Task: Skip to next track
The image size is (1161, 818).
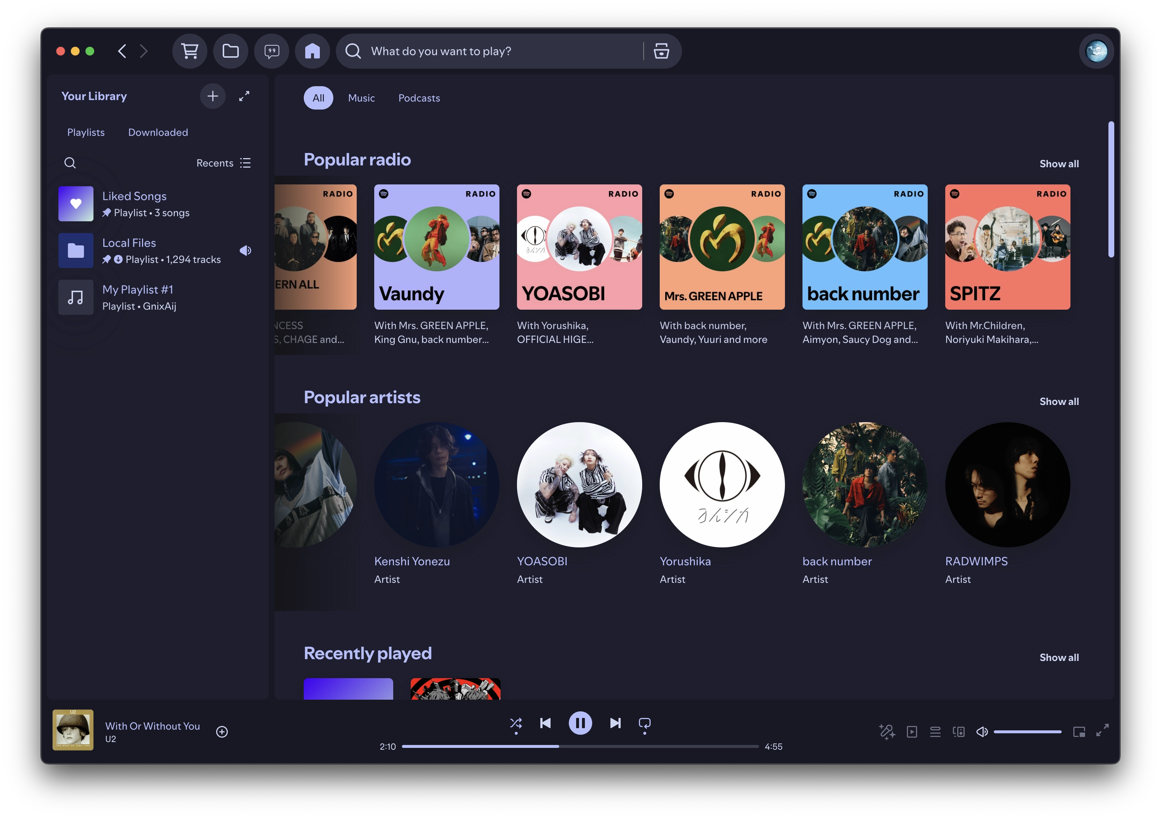Action: (x=616, y=723)
